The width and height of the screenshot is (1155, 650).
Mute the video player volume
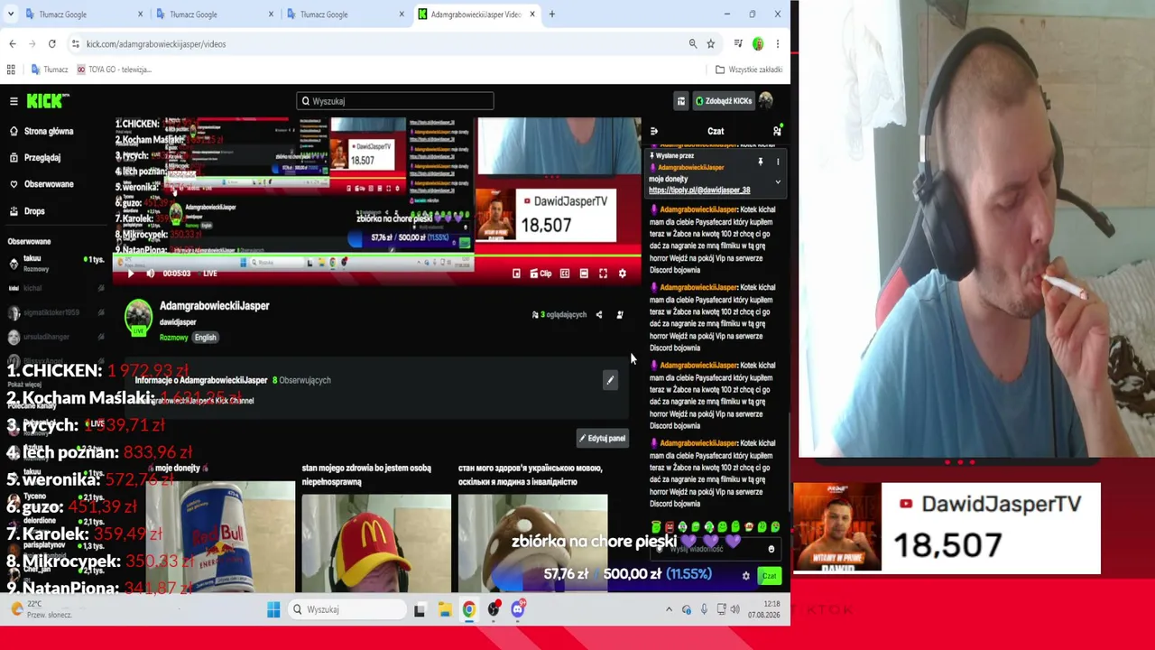point(150,274)
